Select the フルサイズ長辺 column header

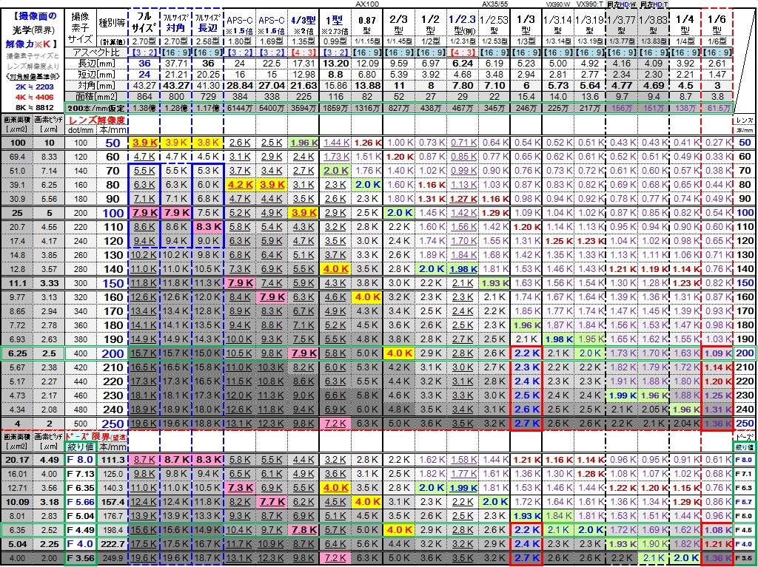coord(208,23)
